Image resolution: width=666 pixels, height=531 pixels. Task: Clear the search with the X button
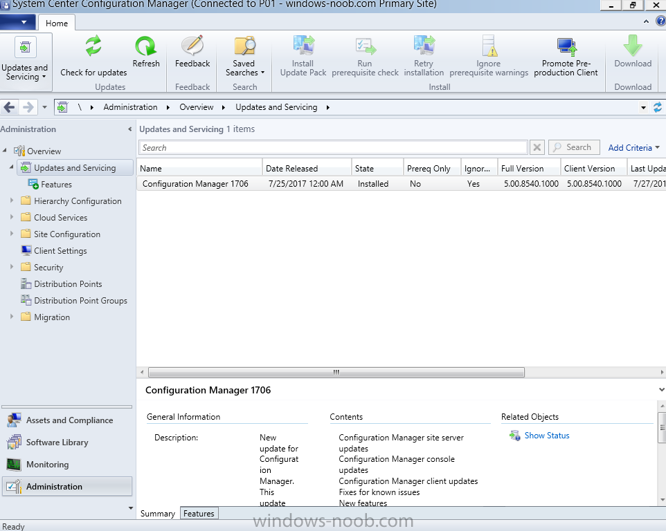(x=537, y=147)
